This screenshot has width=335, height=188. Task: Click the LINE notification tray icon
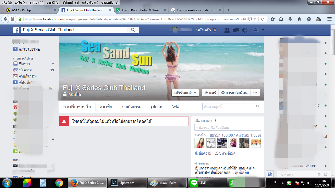289,183
